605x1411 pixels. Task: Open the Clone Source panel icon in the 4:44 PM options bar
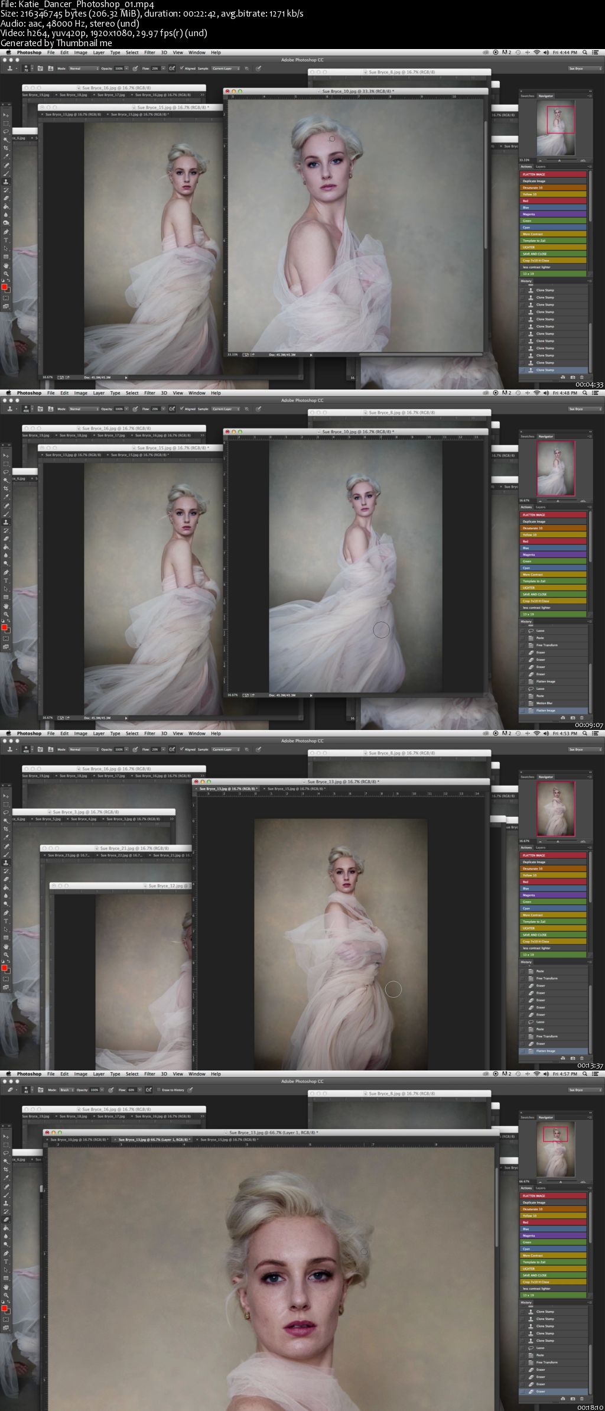[51, 68]
